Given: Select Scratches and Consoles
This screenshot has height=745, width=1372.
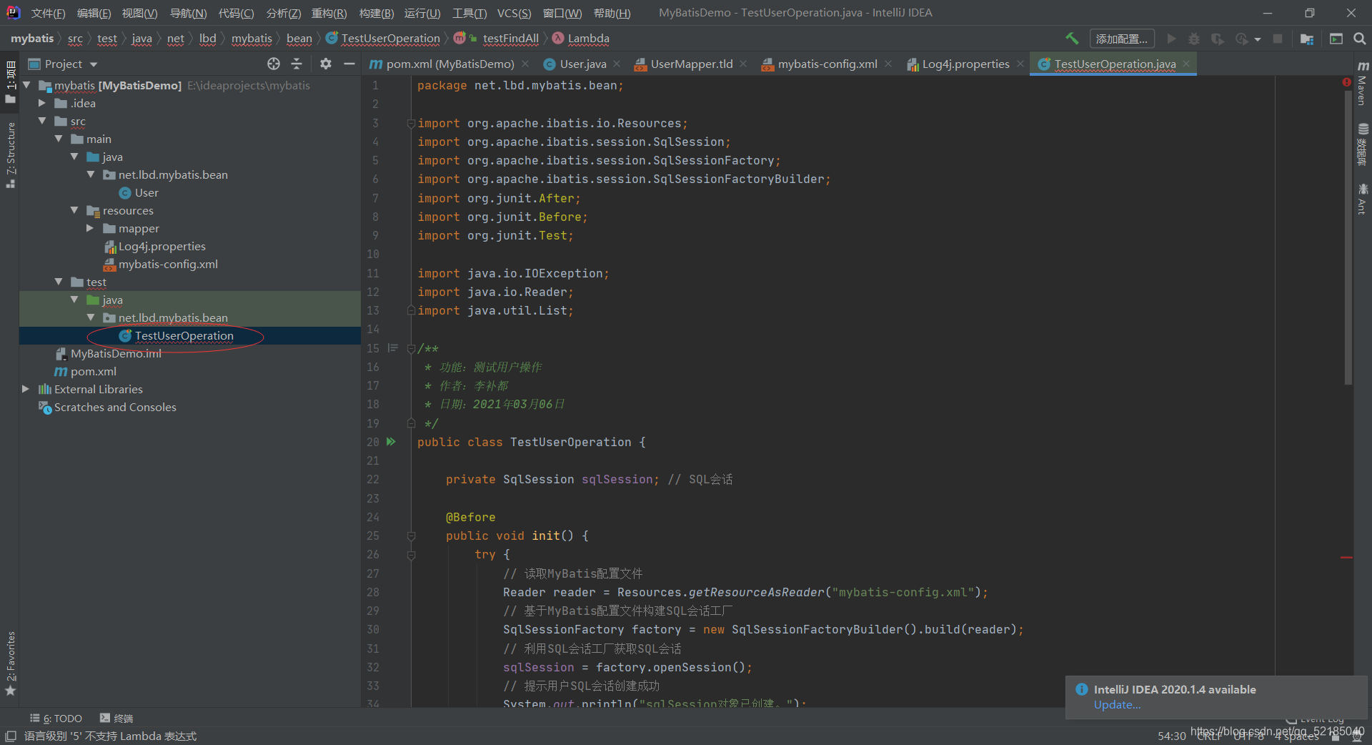Looking at the screenshot, I should pyautogui.click(x=115, y=407).
